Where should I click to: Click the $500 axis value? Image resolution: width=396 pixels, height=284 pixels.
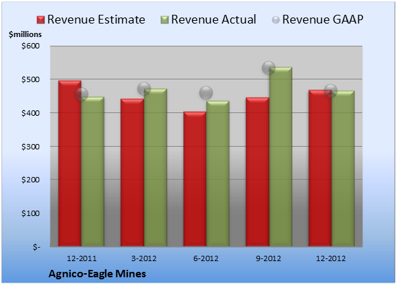30,79
